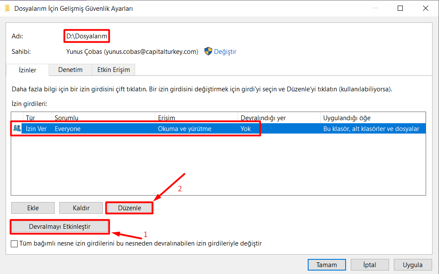
Task: Enable the Tüm bağımlı nesne izin checkbox
Action: 15,244
